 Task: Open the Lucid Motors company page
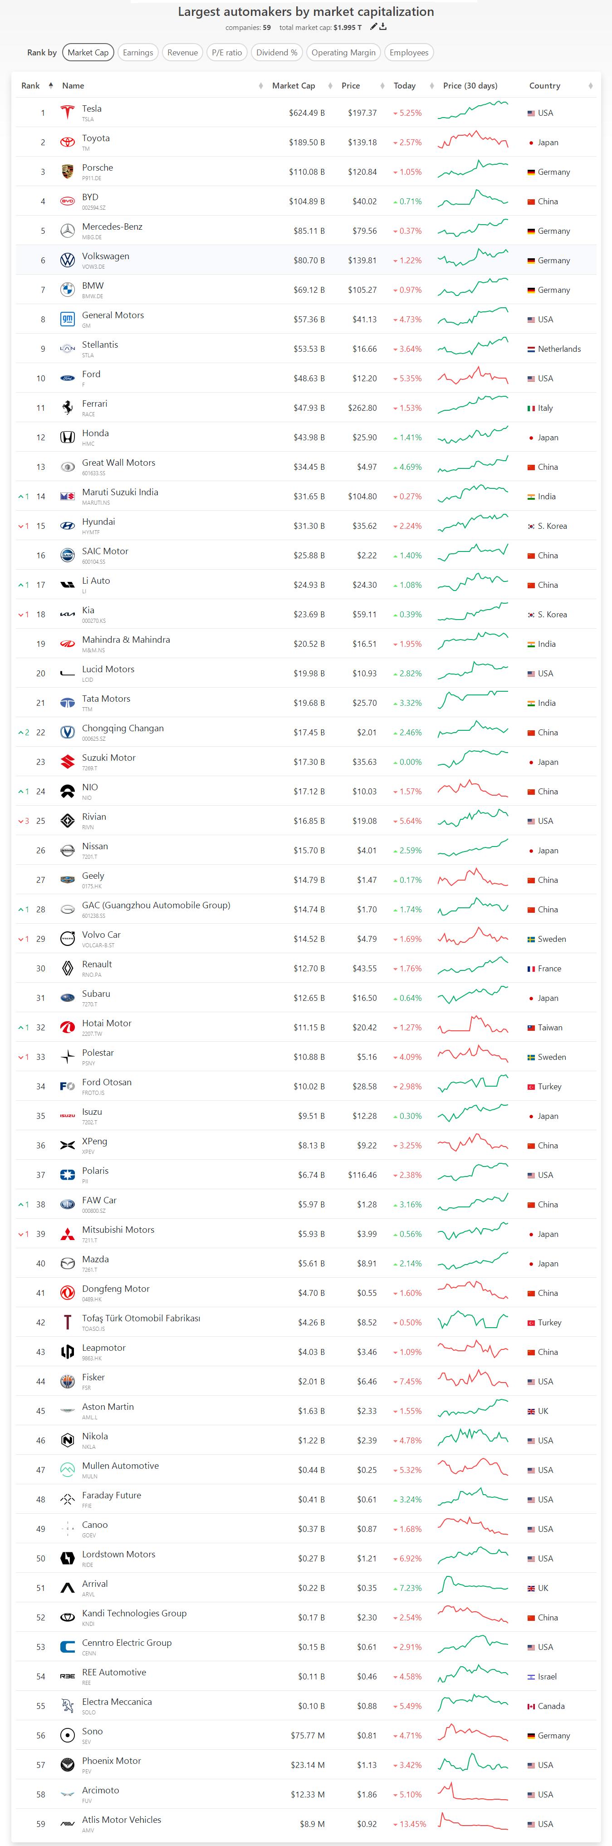[108, 669]
